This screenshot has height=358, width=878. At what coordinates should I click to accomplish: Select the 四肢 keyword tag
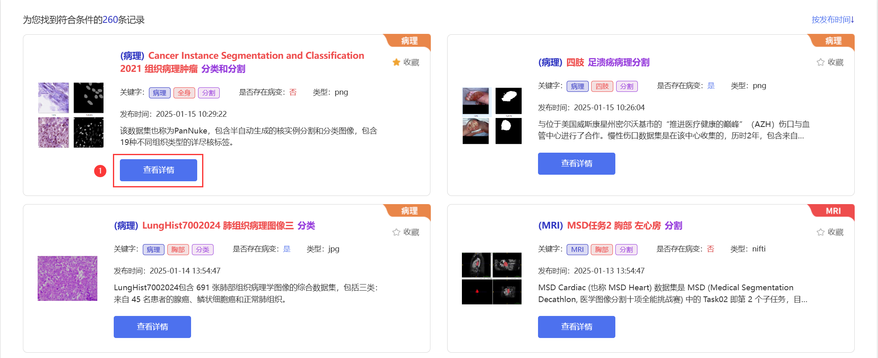click(602, 86)
